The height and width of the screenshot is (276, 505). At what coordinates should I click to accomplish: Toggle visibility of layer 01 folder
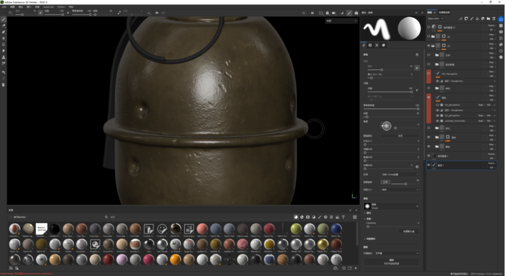click(429, 46)
